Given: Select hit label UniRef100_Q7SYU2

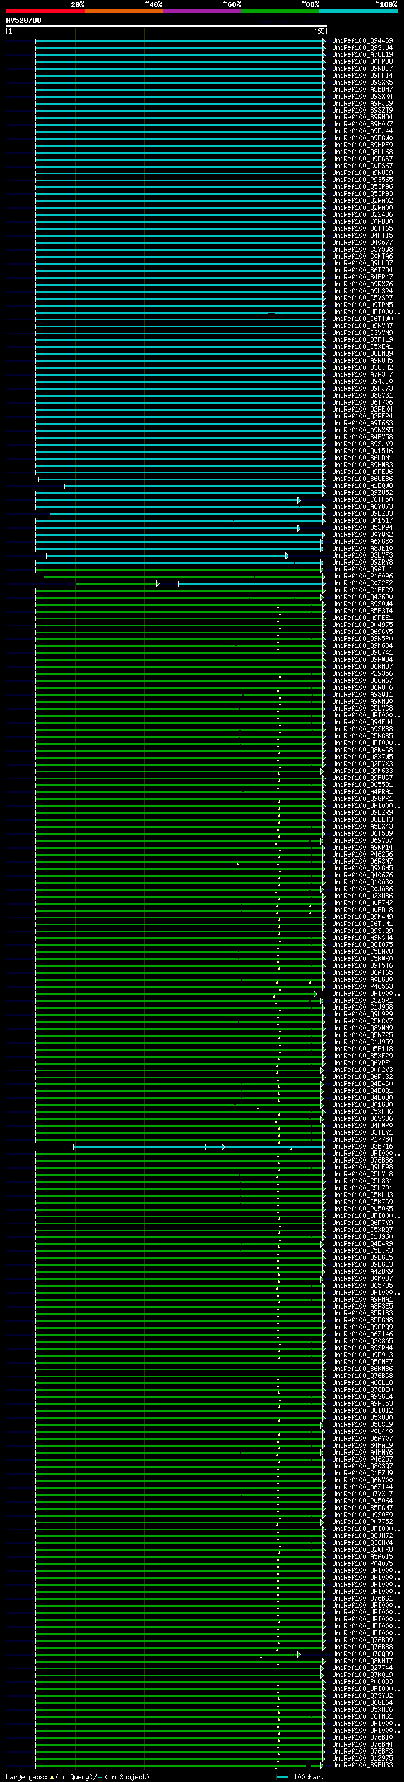Looking at the screenshot, I should 362,1695.
